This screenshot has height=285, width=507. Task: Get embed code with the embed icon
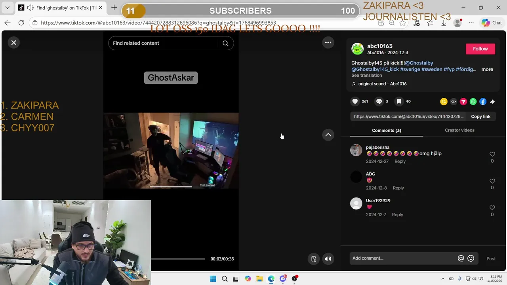click(x=454, y=102)
